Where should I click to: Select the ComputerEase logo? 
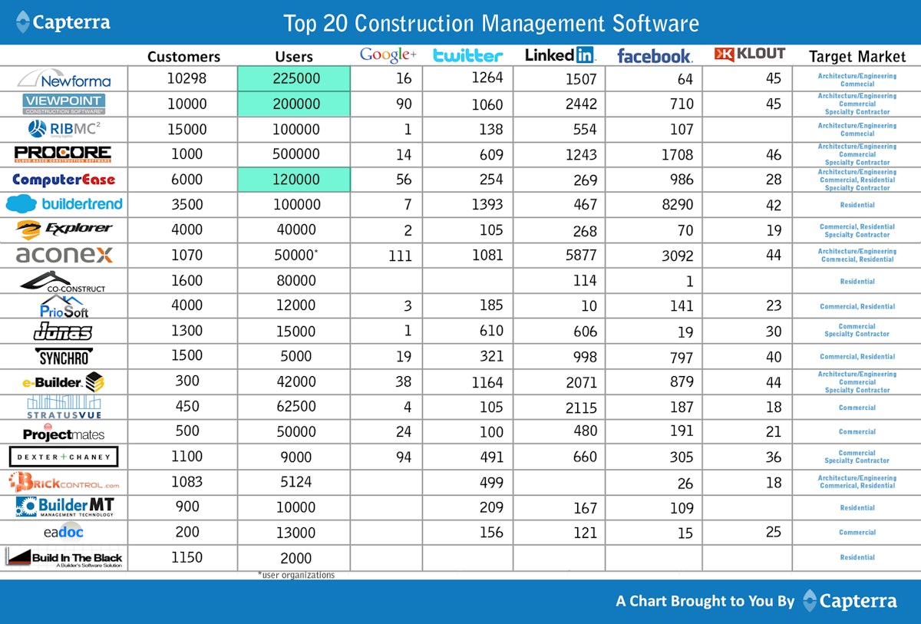[x=64, y=179]
